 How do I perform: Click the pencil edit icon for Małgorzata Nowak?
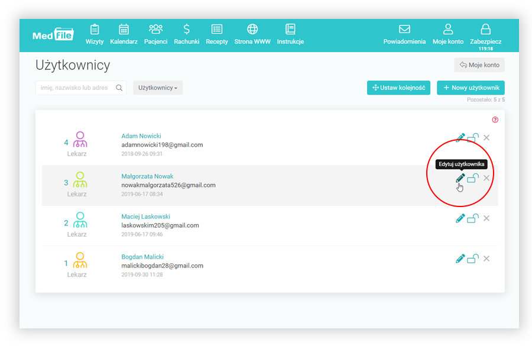click(460, 178)
